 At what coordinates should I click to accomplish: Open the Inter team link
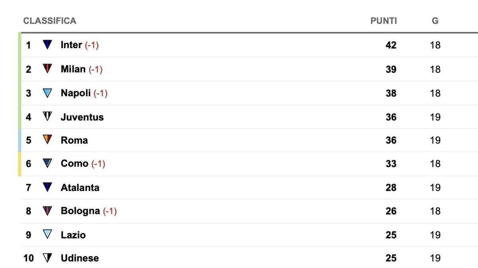[x=71, y=45]
